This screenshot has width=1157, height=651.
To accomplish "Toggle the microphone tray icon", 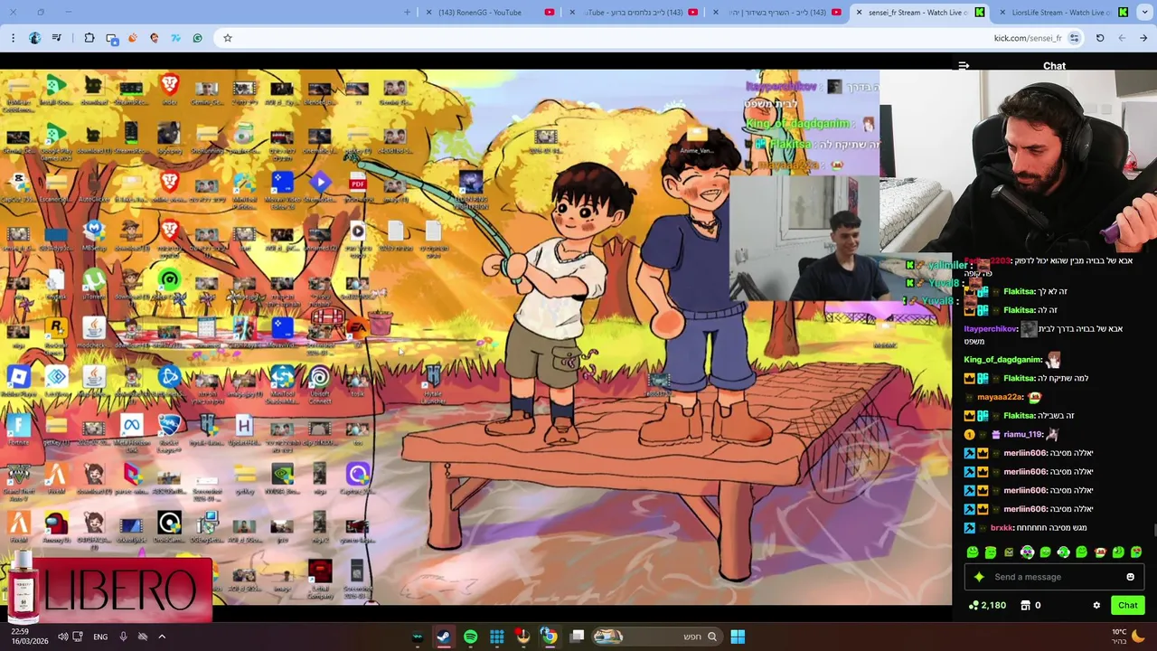I will coord(124,637).
